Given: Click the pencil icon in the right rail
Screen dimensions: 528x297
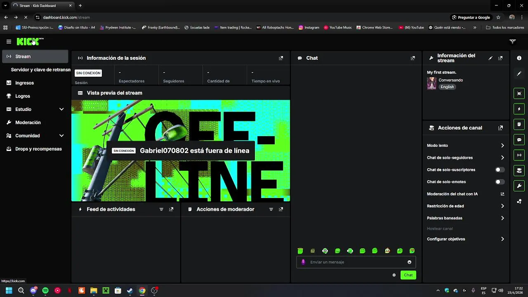Looking at the screenshot, I should click(x=519, y=73).
